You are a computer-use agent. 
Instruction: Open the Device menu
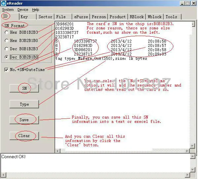pyautogui.click(x=23, y=10)
